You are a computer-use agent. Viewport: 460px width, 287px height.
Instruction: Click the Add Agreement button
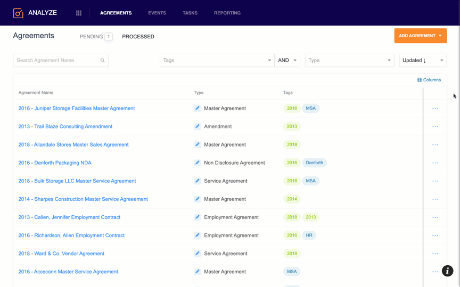coord(420,36)
